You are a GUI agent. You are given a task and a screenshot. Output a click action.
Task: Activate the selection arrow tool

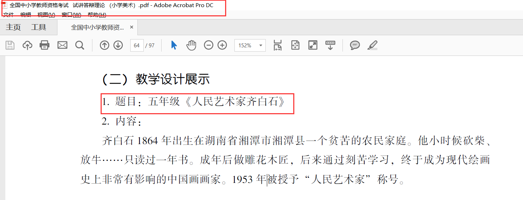coord(174,45)
